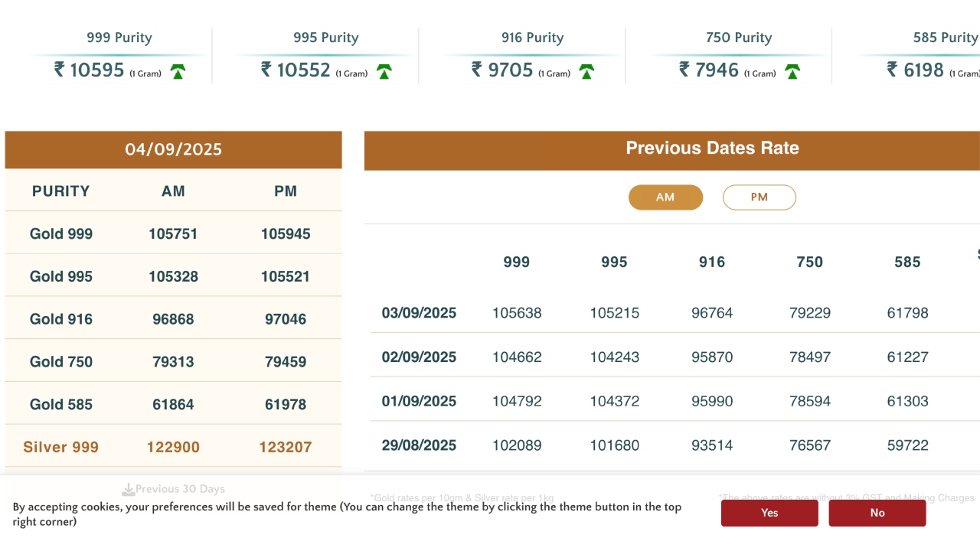Click the 999 column header in previous rates
Viewport: 980px width, 551px height.
[517, 262]
